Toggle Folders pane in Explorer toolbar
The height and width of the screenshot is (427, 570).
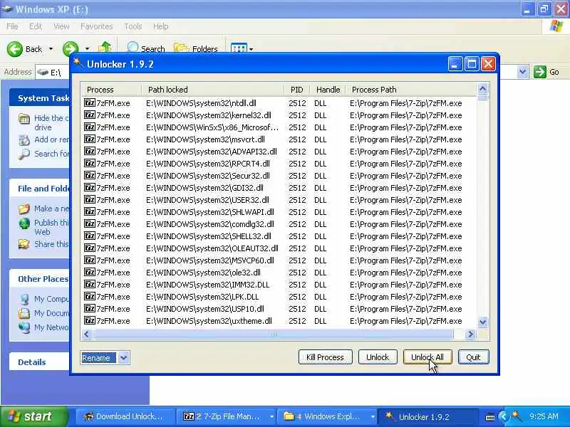tap(195, 48)
